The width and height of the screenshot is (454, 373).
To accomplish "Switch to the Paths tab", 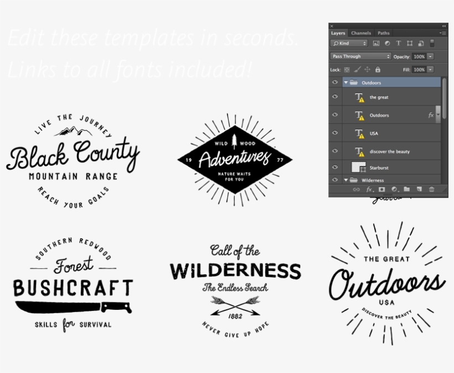I will coord(384,33).
